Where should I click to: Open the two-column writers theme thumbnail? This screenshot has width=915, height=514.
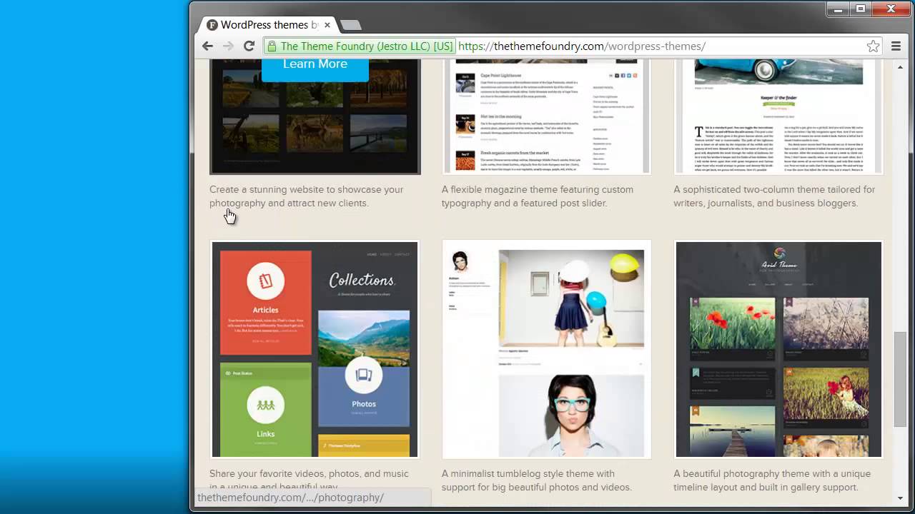(778, 117)
